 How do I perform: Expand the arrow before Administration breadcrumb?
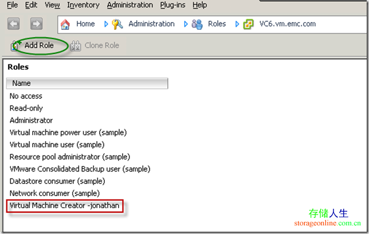click(x=107, y=24)
